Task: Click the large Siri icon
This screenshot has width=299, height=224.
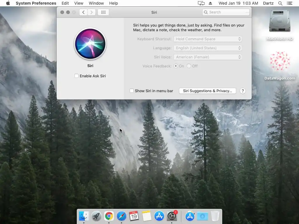Action: (x=90, y=44)
